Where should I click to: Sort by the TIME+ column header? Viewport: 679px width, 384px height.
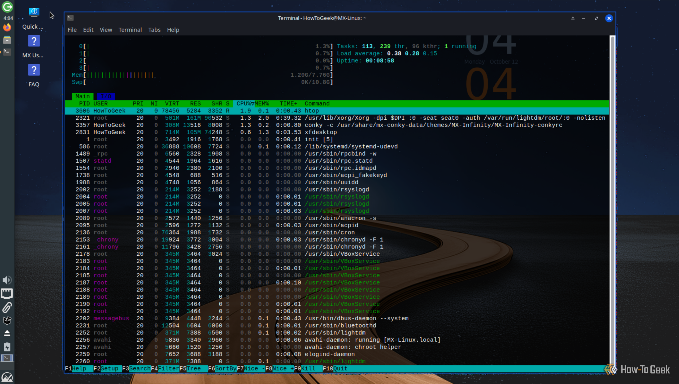coord(288,103)
